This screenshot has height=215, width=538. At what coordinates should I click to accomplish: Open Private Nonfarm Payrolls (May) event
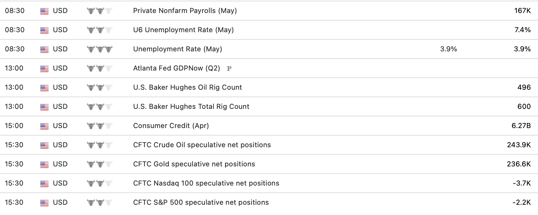185,11
